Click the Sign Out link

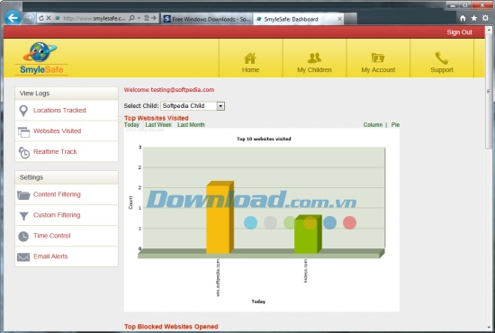[459, 32]
